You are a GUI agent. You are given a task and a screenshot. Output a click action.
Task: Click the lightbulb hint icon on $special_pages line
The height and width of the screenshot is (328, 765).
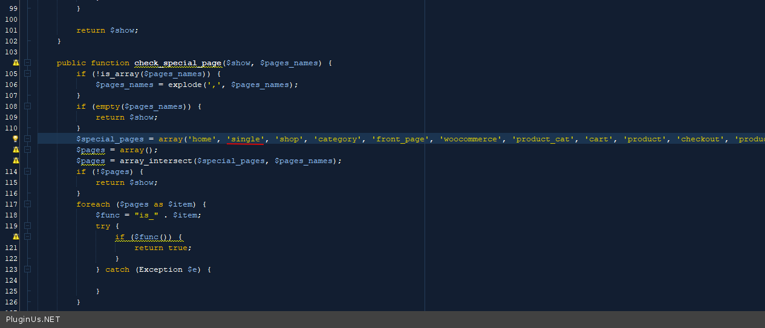[x=16, y=139]
